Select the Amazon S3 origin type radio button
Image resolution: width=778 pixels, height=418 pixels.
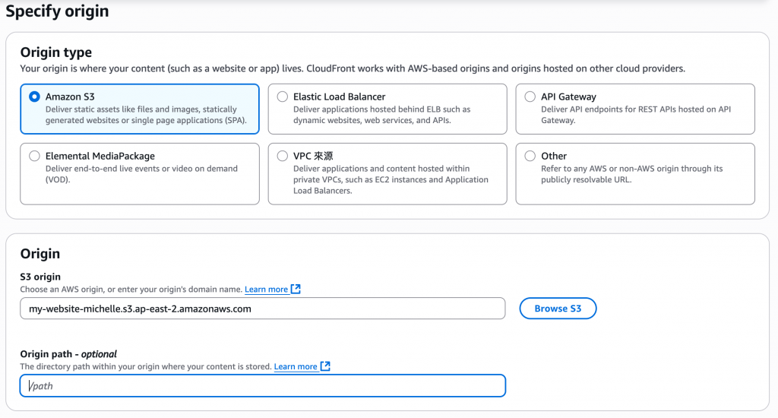34,97
